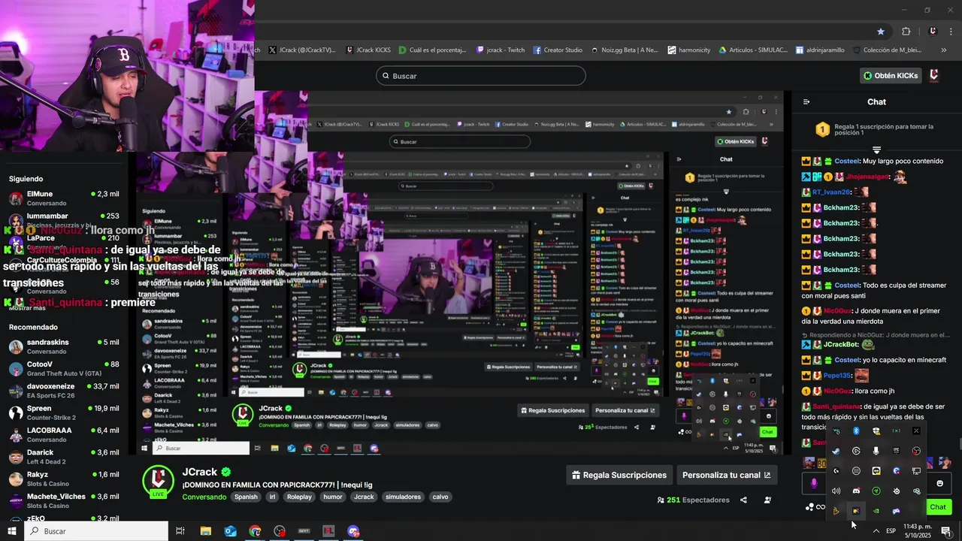
Task: Open CotooV channel in sidebar
Action: coord(64,369)
